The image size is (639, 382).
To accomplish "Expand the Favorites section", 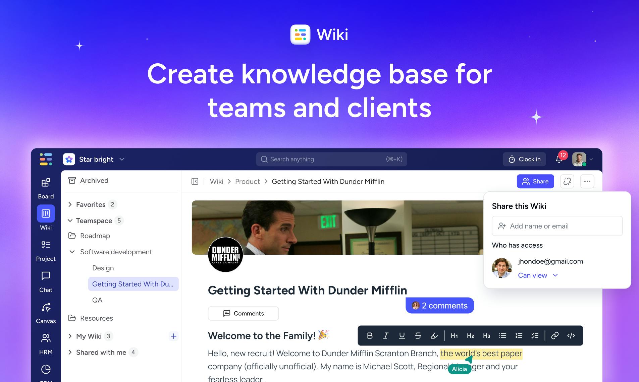I will pos(70,204).
